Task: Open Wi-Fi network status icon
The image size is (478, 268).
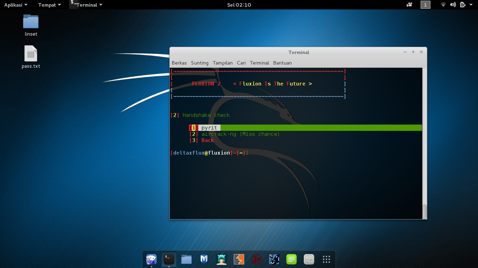Action: pos(443,5)
